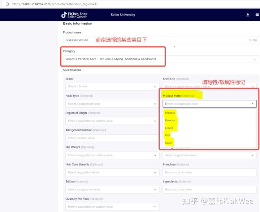
Task: Open the Hair Care Benefits dropdown
Action: coord(112,172)
